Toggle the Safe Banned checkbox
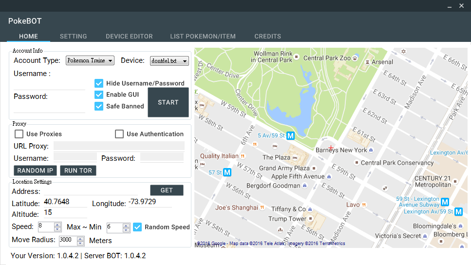The image size is (471, 265). coord(99,106)
